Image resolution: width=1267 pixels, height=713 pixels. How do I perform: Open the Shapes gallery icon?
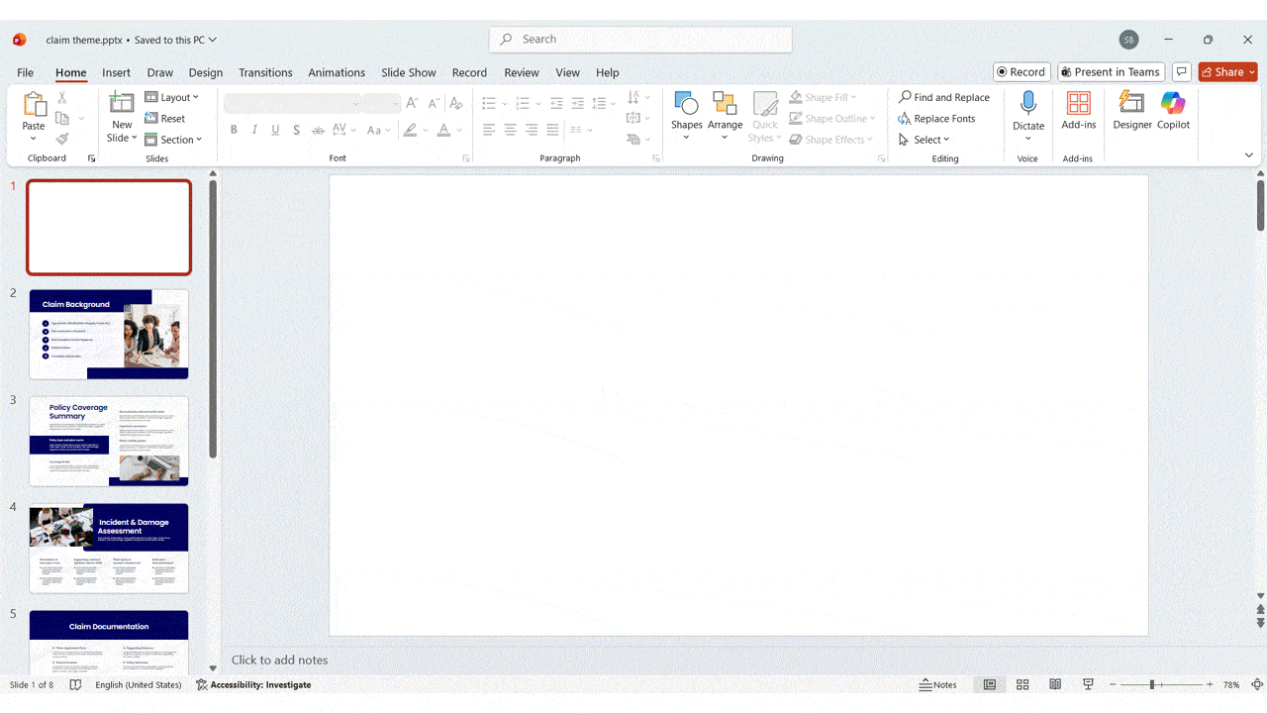(x=687, y=111)
